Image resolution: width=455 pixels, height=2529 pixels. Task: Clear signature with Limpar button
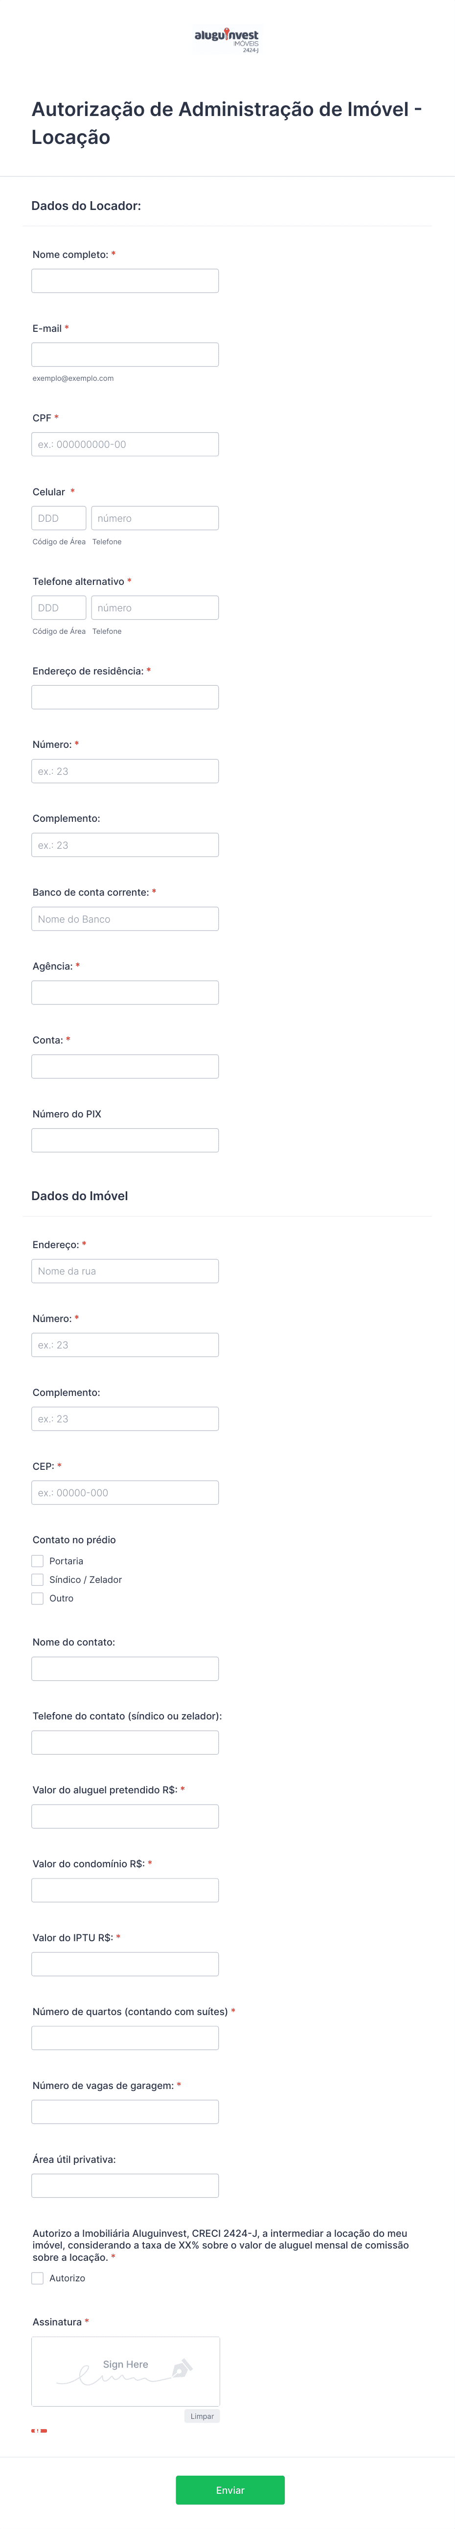(x=202, y=2416)
